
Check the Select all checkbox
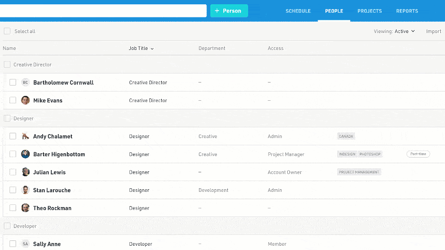[7, 31]
